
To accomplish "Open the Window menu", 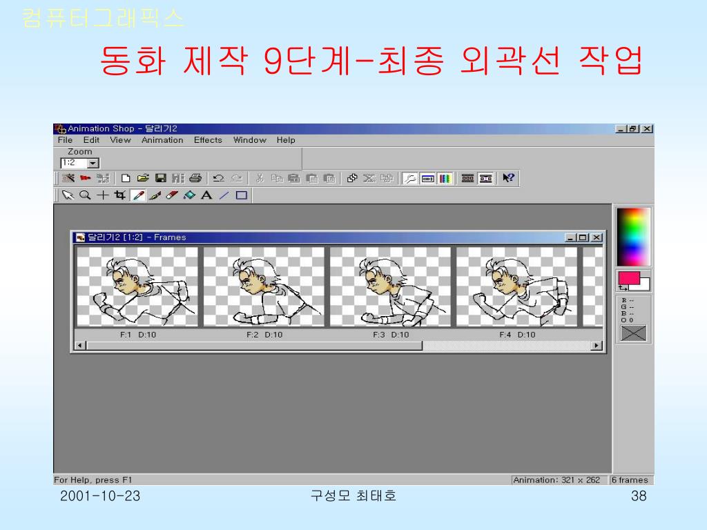I will pyautogui.click(x=250, y=140).
